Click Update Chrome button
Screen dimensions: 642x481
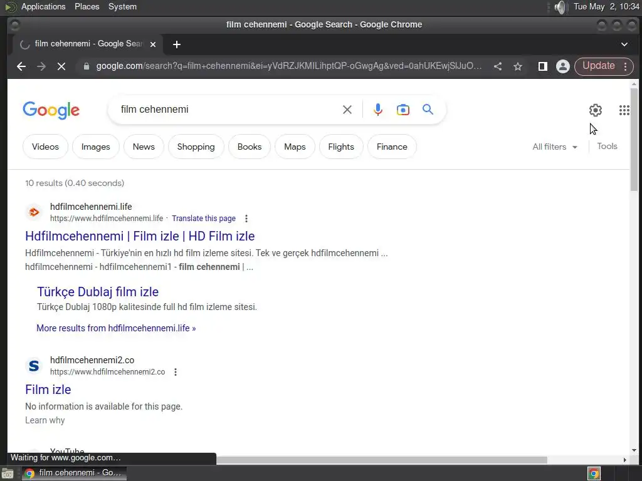click(x=598, y=66)
